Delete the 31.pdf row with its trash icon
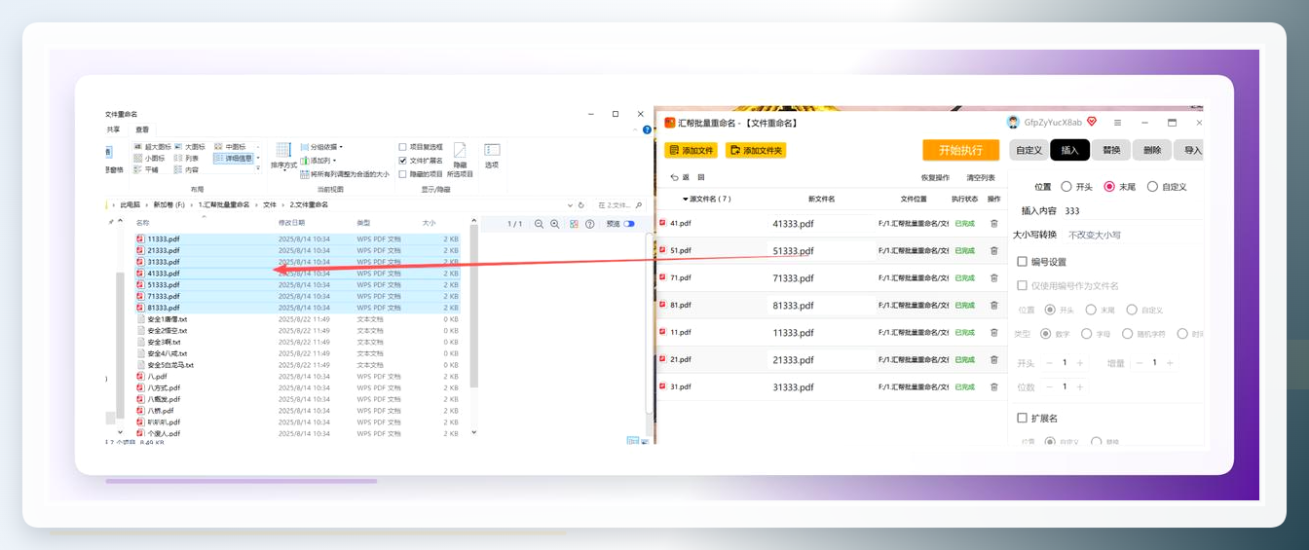The height and width of the screenshot is (550, 1309). (994, 386)
